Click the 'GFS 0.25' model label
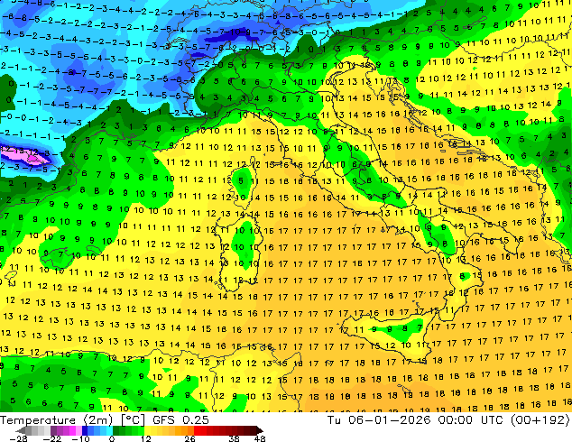The image size is (572, 442). click(x=180, y=420)
